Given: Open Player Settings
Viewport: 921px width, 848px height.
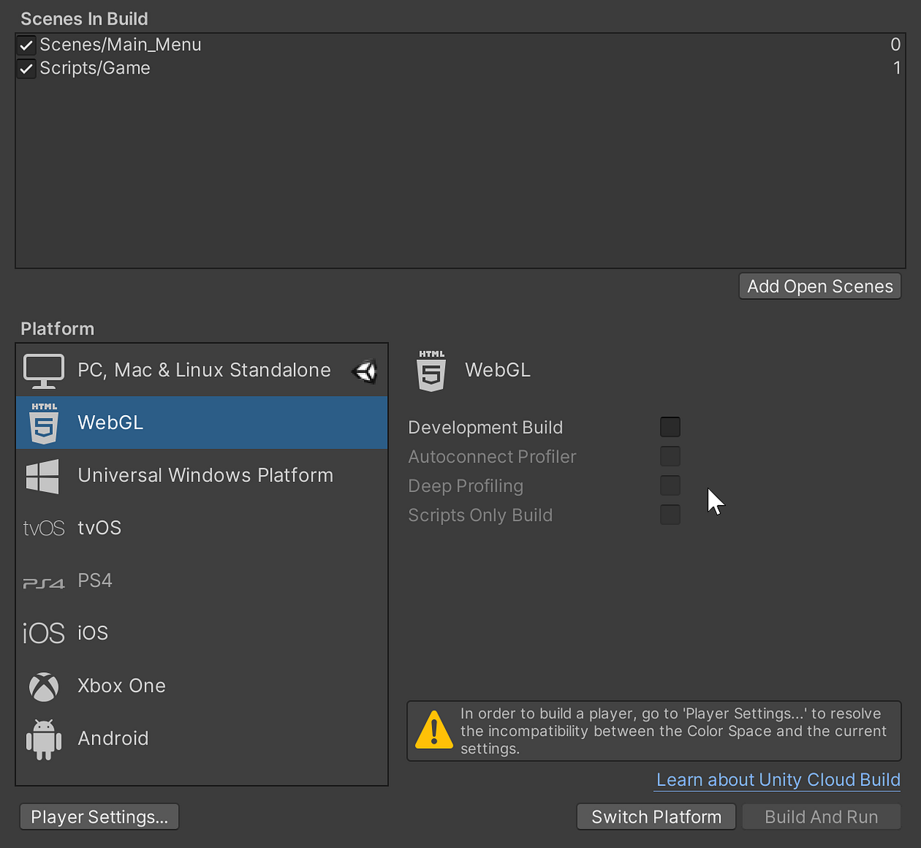Looking at the screenshot, I should click(x=98, y=817).
